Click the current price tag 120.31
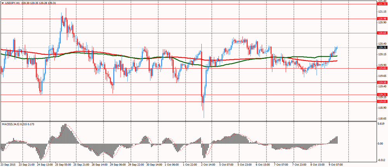 click(382, 47)
